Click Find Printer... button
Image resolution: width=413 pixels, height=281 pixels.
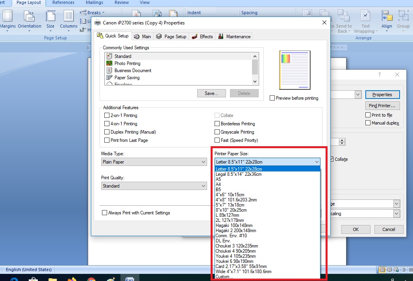click(382, 106)
